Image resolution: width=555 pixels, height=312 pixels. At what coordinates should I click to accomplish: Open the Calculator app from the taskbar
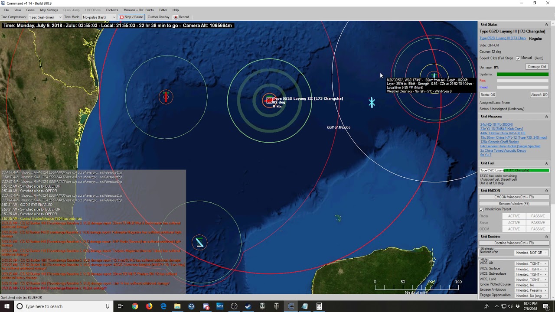pos(319,306)
